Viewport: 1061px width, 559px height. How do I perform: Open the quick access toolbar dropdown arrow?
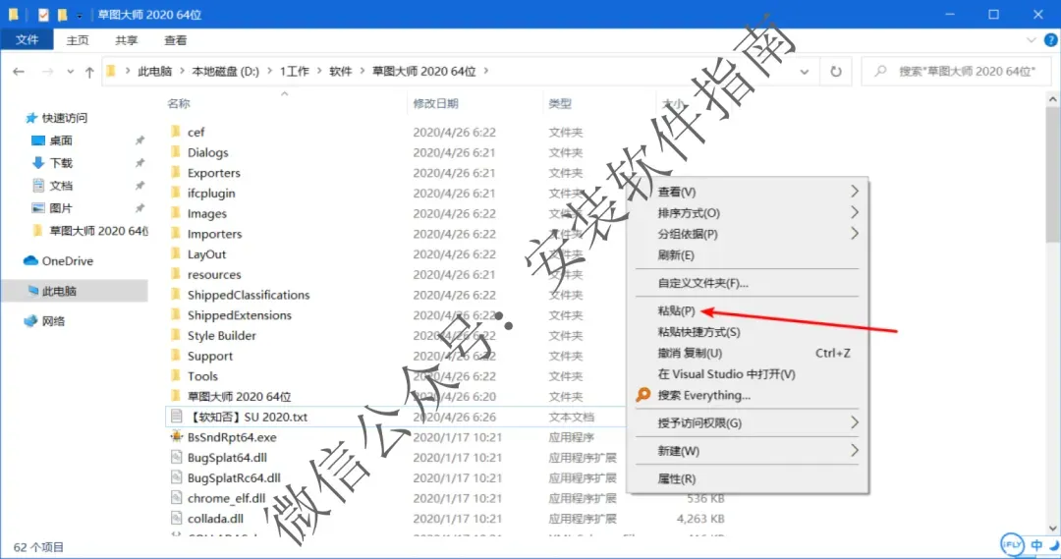(80, 15)
